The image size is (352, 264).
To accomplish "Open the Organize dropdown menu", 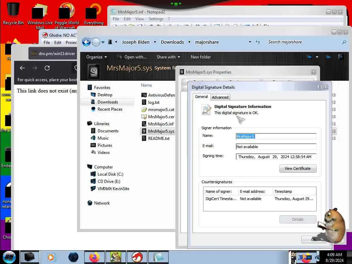I will point(97,57).
